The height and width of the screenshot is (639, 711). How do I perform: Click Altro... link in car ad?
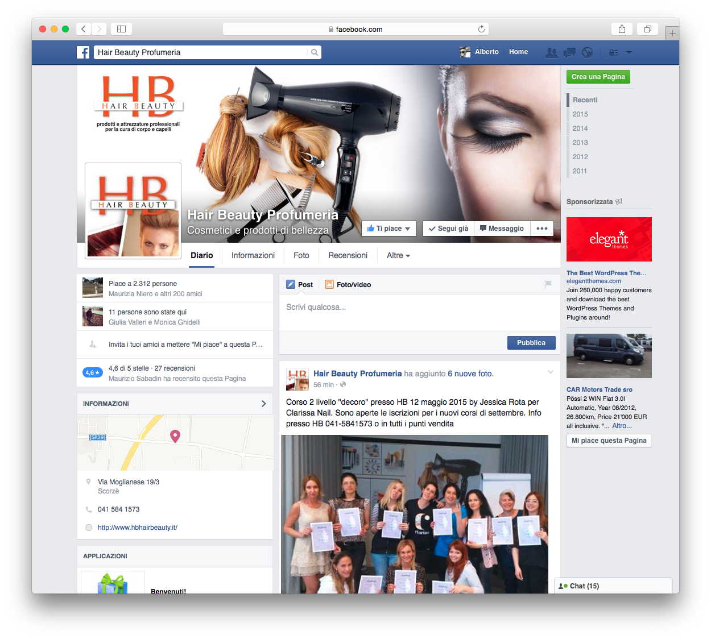point(622,426)
